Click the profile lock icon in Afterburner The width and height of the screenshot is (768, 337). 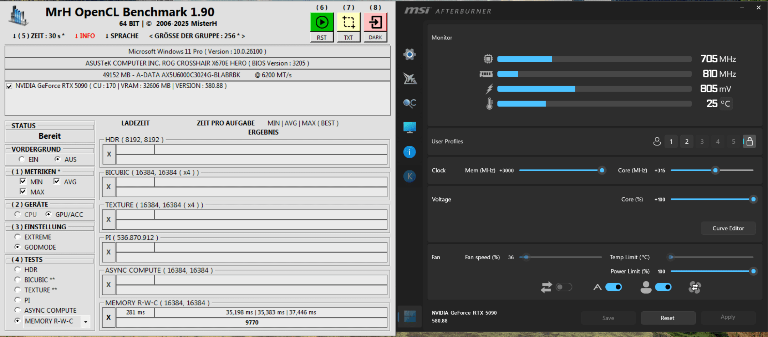749,142
